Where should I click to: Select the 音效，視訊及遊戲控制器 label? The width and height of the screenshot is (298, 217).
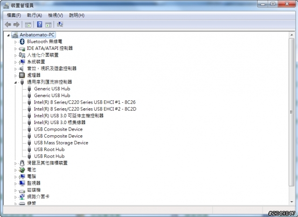pos(52,68)
